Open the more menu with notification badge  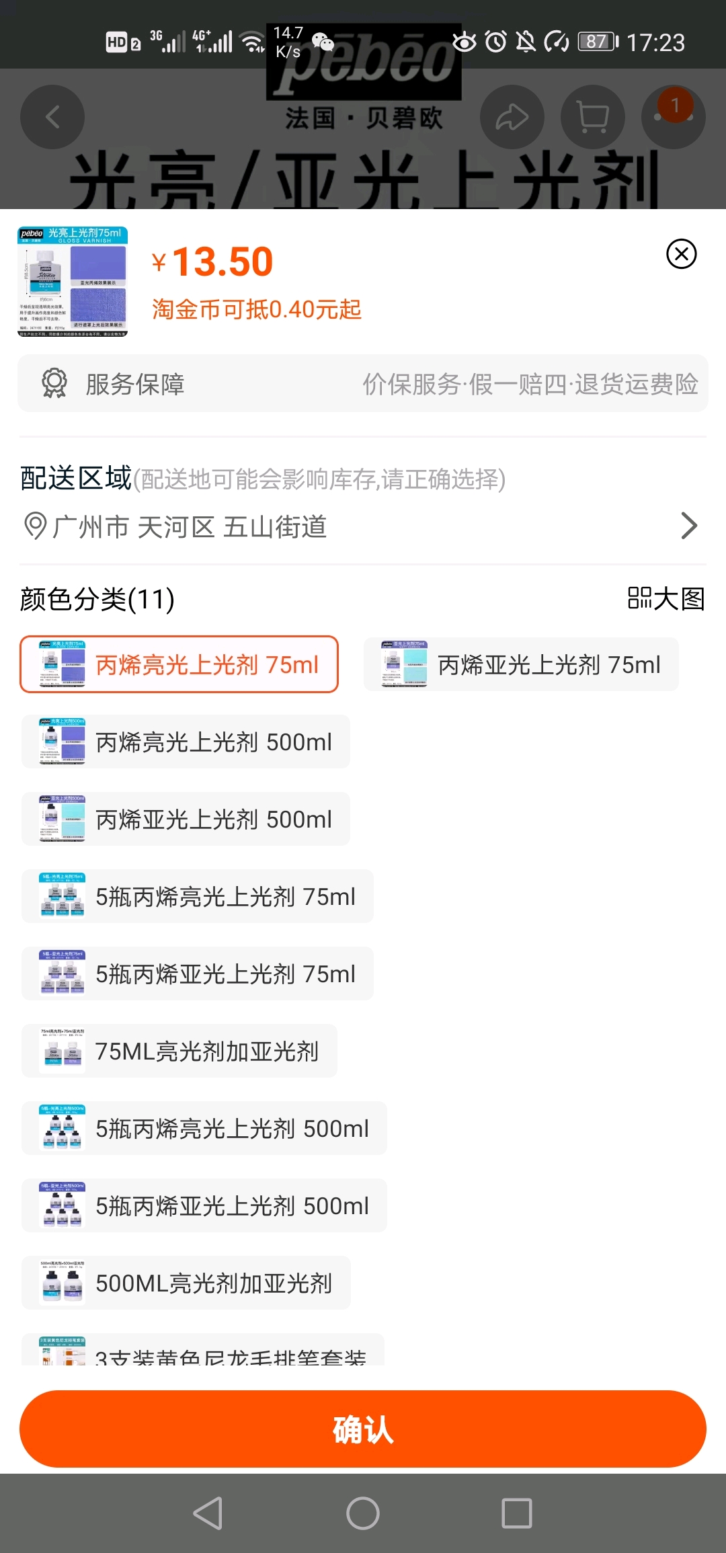tap(674, 117)
